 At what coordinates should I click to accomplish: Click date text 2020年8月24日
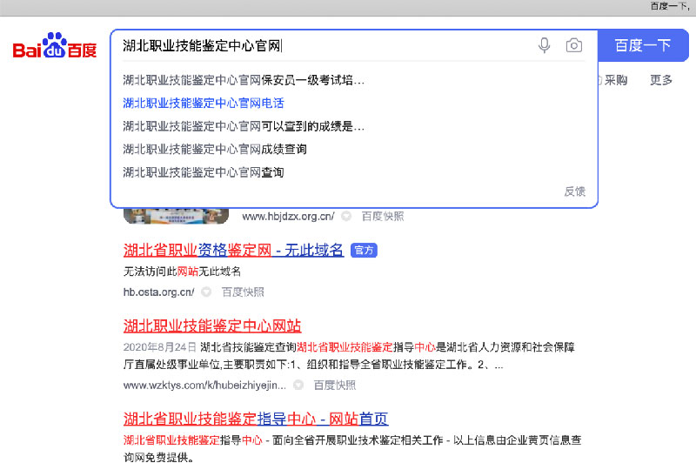click(160, 347)
